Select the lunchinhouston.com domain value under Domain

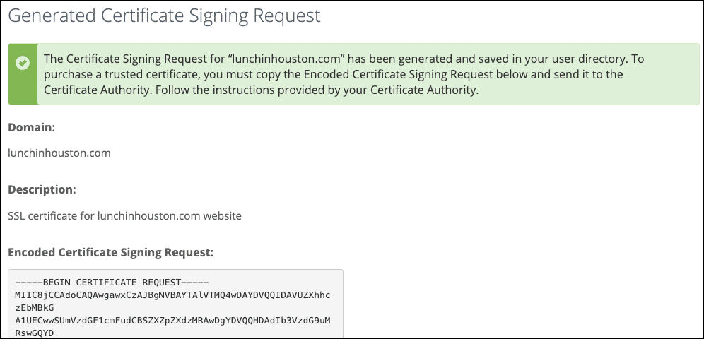coord(59,153)
